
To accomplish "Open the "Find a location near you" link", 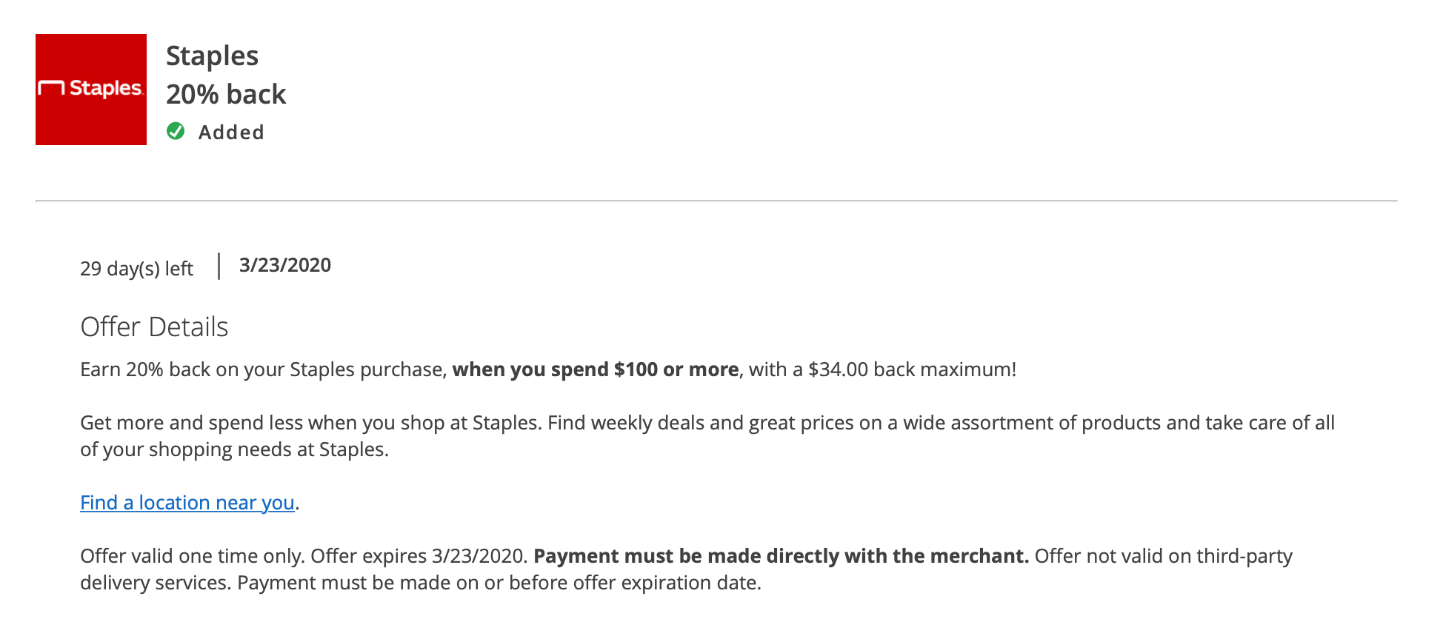I will 187,503.
